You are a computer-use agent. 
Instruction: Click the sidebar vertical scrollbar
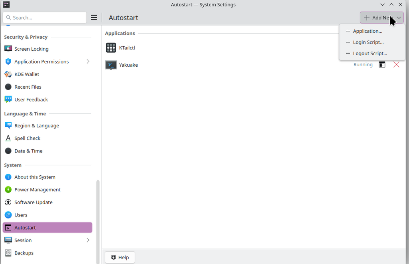coord(98,220)
